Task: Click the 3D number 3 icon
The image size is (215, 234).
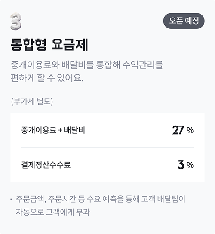Action: click(16, 22)
